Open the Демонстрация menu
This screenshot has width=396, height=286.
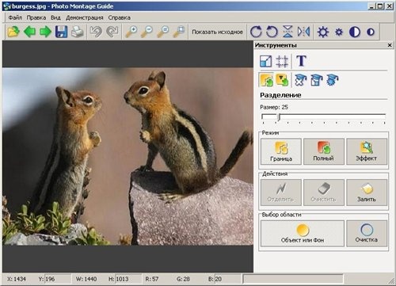pos(85,17)
